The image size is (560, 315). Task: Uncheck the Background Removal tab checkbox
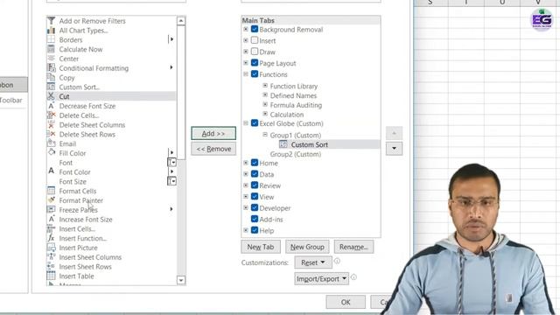tap(255, 29)
